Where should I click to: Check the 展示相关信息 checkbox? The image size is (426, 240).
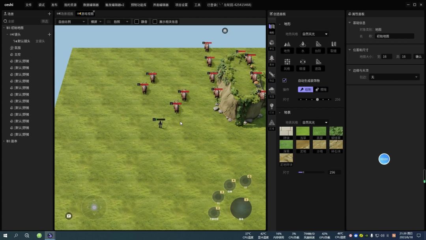coord(155,21)
